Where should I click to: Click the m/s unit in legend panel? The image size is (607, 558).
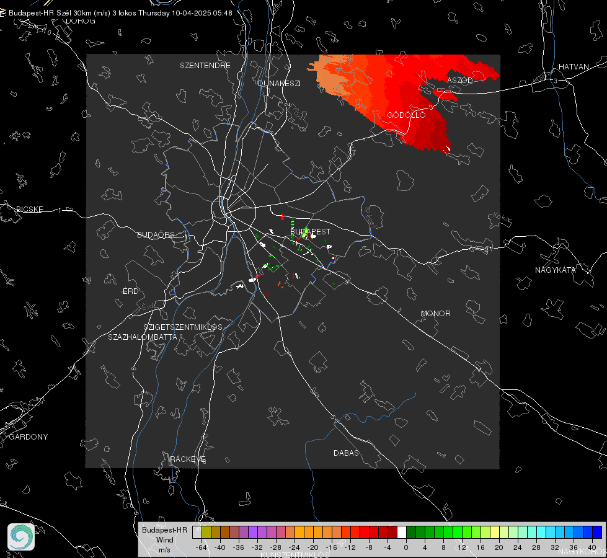click(x=164, y=550)
